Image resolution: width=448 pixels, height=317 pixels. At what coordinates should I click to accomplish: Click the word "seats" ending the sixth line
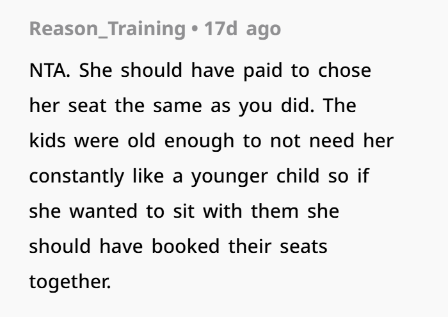pyautogui.click(x=304, y=247)
